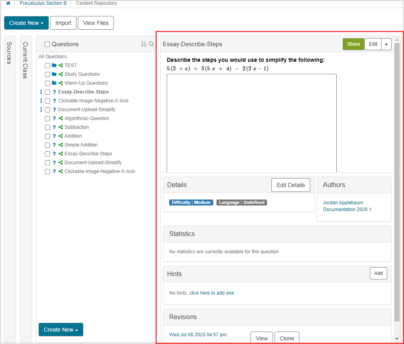404x344 pixels.
Task: Click the search magnifier in Questions header
Action: (x=151, y=44)
